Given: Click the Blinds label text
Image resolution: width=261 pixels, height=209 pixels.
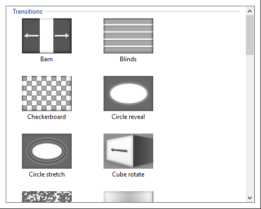Looking at the screenshot, I should pyautogui.click(x=128, y=59).
